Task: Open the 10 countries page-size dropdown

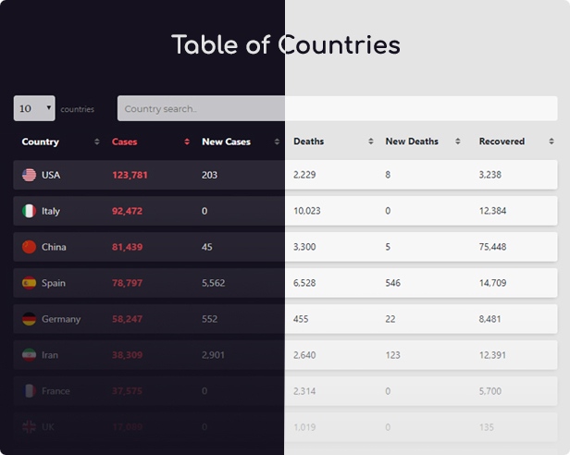Action: pos(34,108)
